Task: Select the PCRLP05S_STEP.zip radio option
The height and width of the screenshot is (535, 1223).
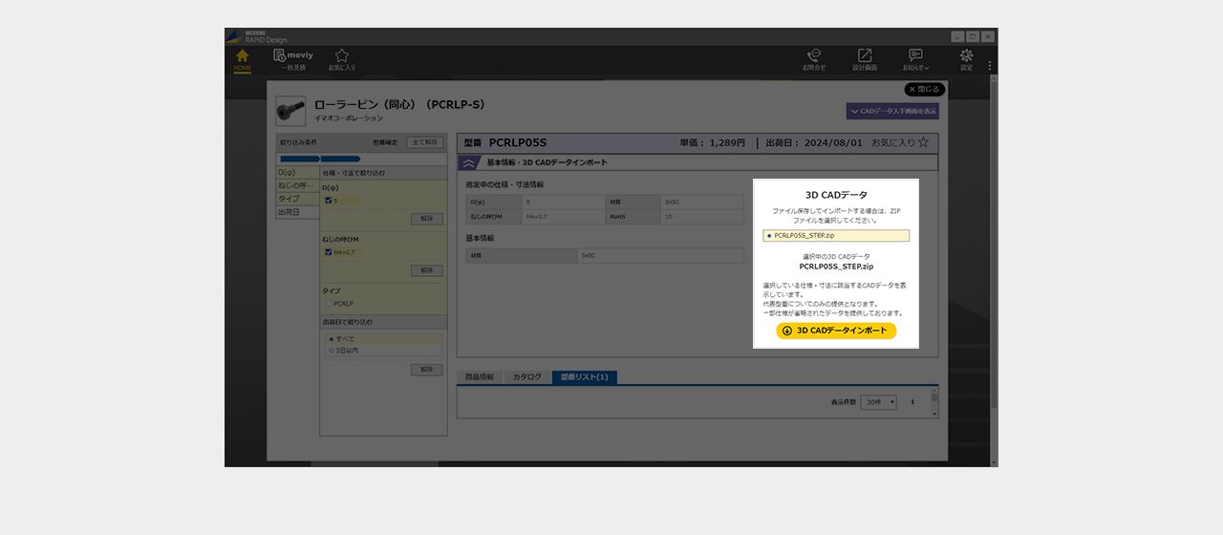Action: coord(769,235)
